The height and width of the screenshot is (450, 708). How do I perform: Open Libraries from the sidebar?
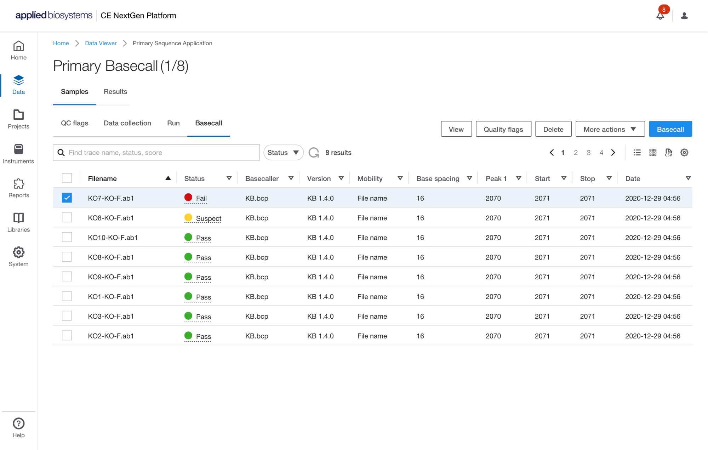(18, 222)
